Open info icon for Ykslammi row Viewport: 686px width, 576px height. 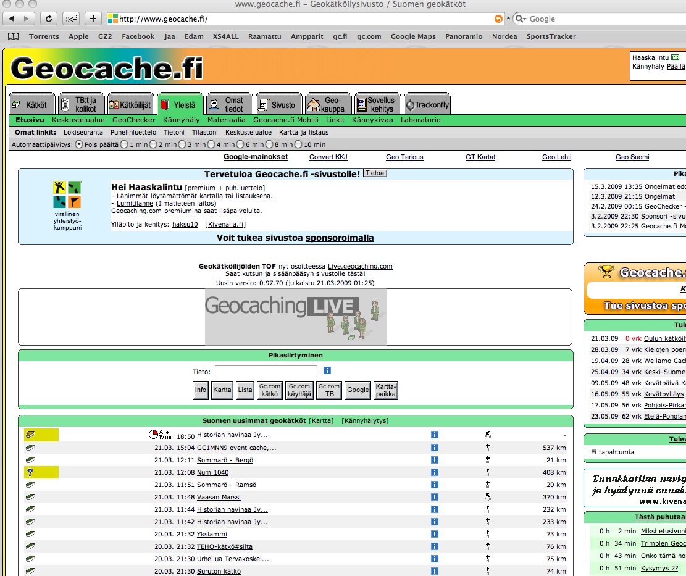coord(435,534)
